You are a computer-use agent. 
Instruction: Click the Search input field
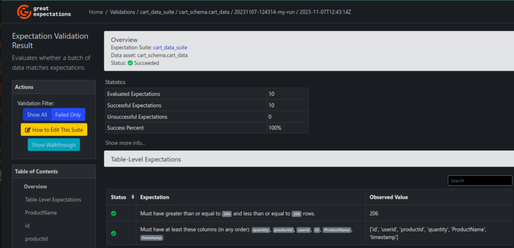point(480,180)
